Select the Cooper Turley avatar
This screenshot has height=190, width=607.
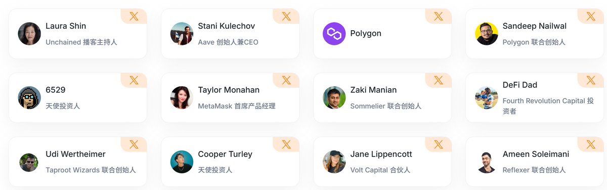pos(182,162)
